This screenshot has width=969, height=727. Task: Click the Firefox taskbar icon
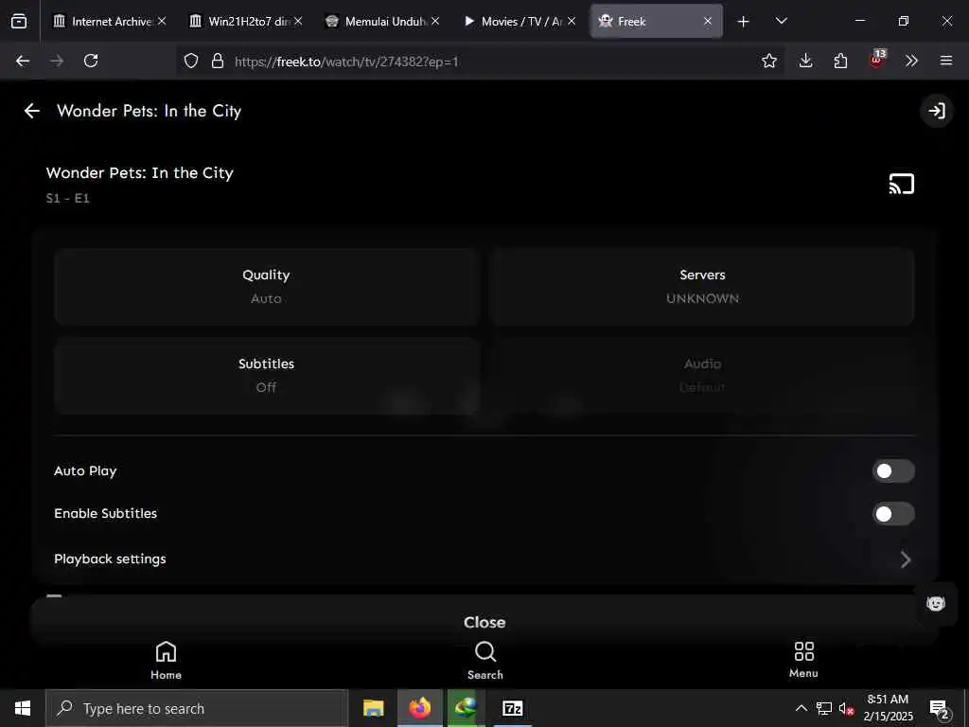419,708
